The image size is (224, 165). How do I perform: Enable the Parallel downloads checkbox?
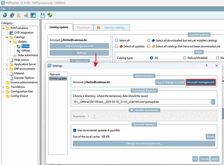pyautogui.click(x=132, y=110)
